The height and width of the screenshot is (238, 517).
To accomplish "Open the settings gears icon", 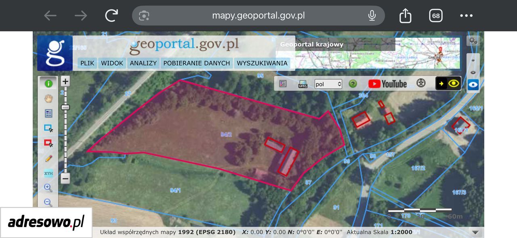I will [473, 40].
